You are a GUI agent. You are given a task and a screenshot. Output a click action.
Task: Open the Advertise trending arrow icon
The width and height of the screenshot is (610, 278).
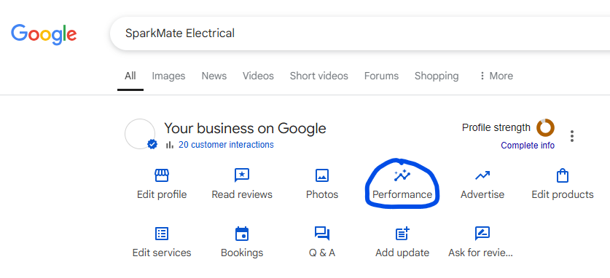pos(482,176)
